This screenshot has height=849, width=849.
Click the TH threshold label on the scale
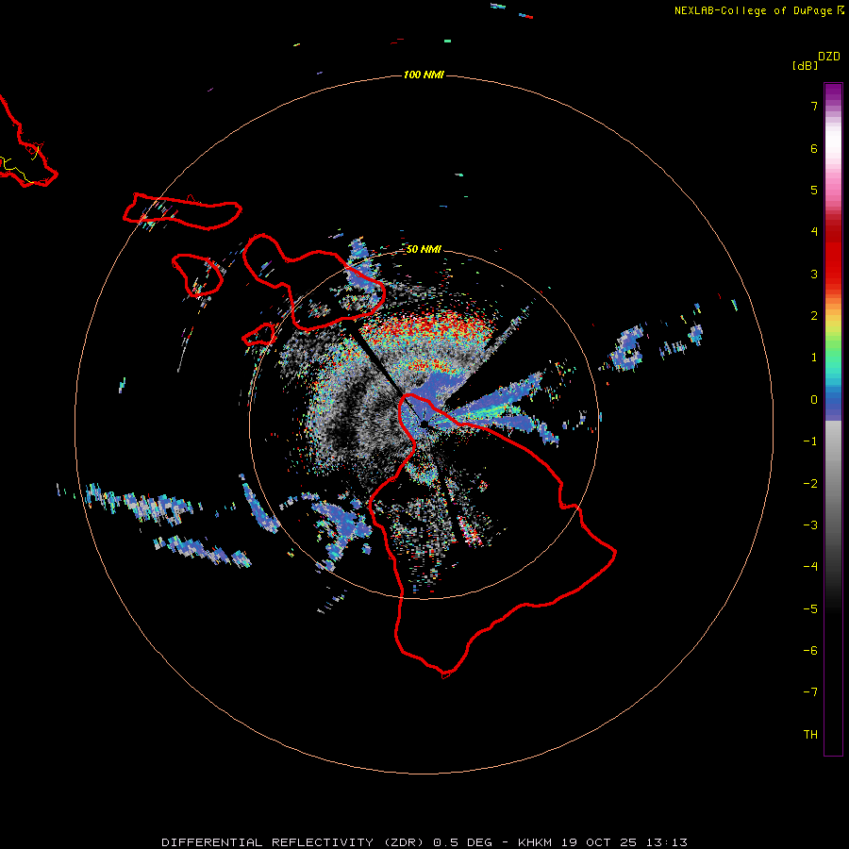(x=810, y=735)
